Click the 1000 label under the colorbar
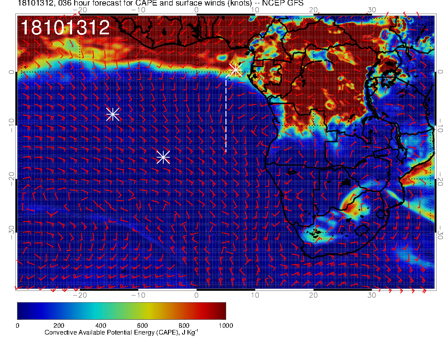448x346 pixels. coord(225,325)
